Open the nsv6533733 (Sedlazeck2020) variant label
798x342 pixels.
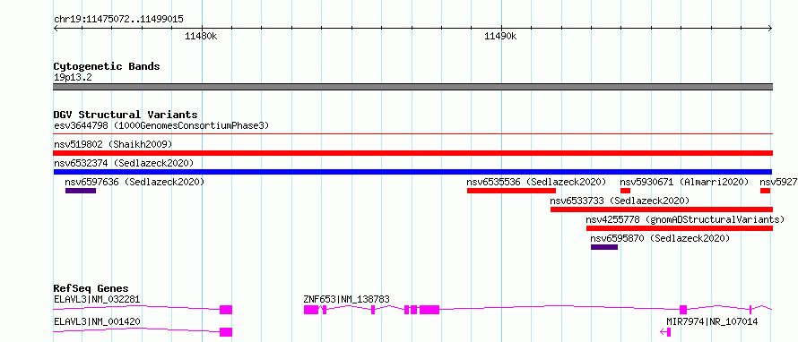tap(620, 201)
